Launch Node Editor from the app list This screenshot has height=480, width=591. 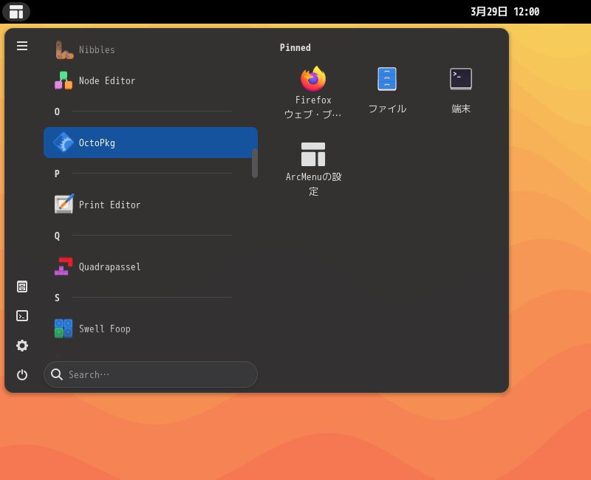pos(151,80)
